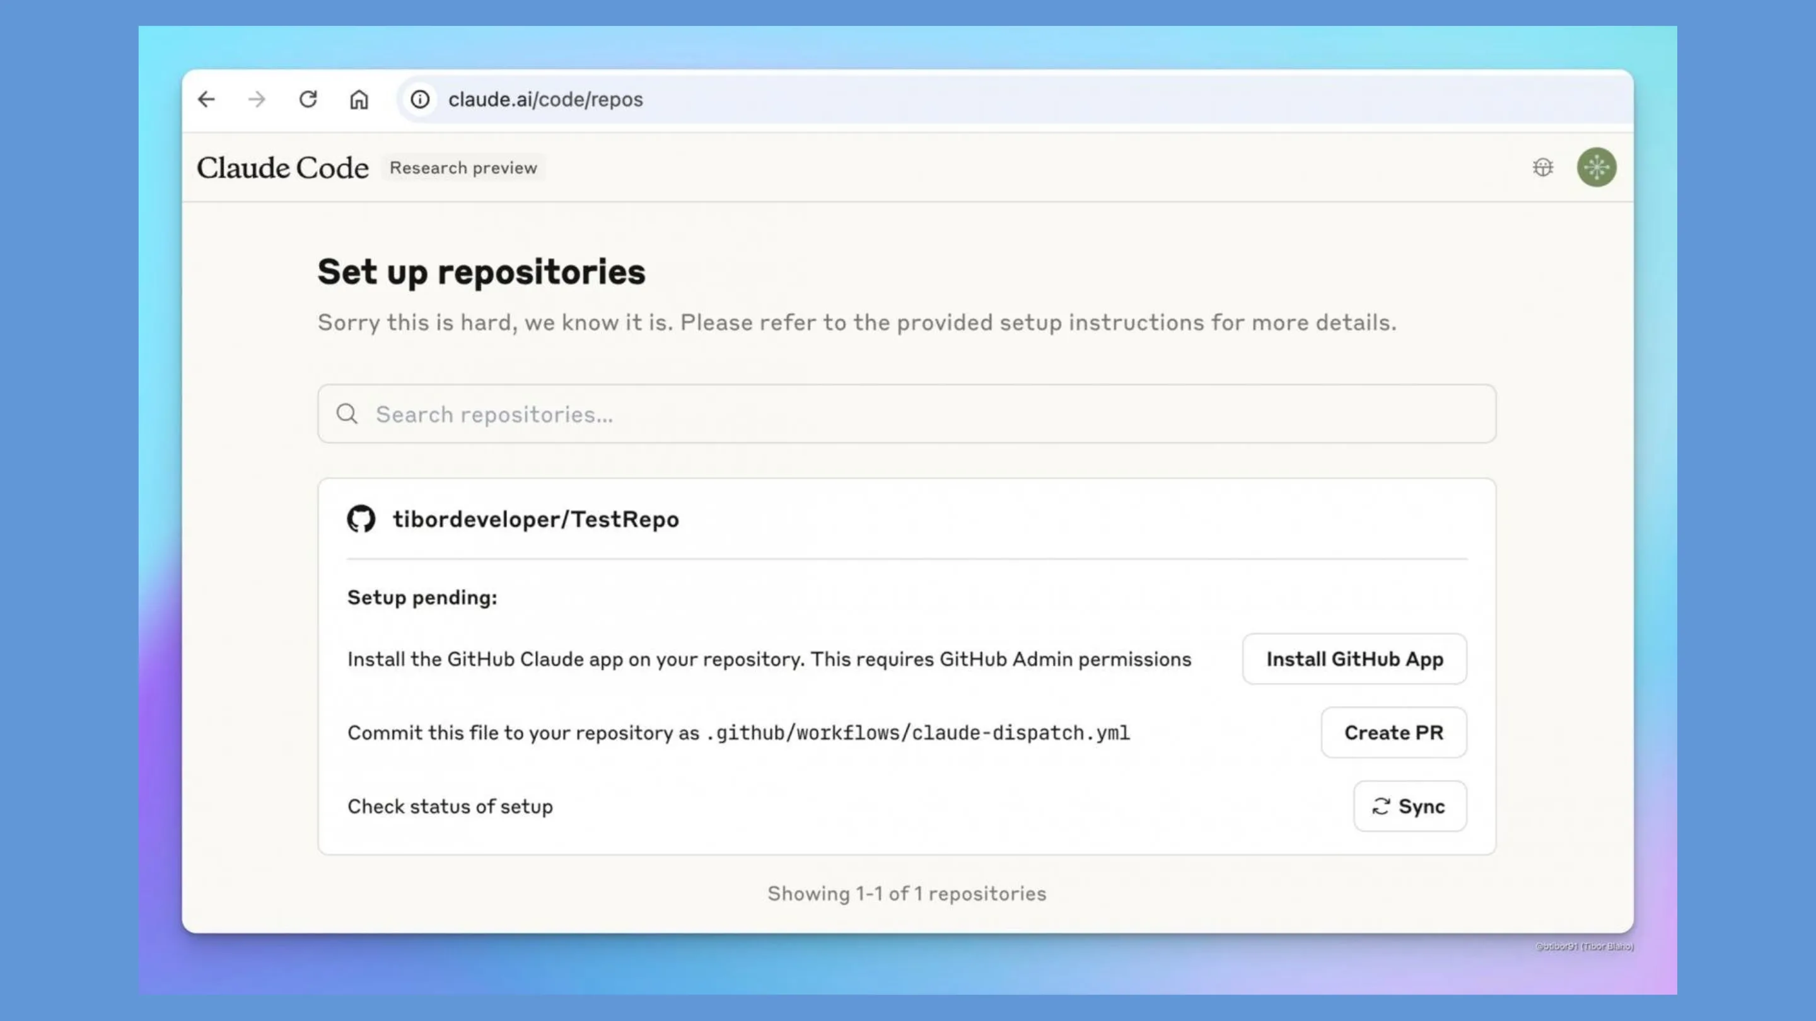Open the browser home icon
Image resolution: width=1816 pixels, height=1021 pixels.
pos(359,100)
